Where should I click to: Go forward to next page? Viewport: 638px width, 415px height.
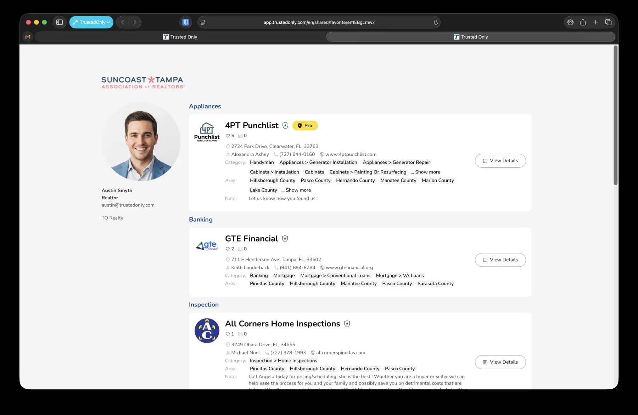[x=135, y=22]
